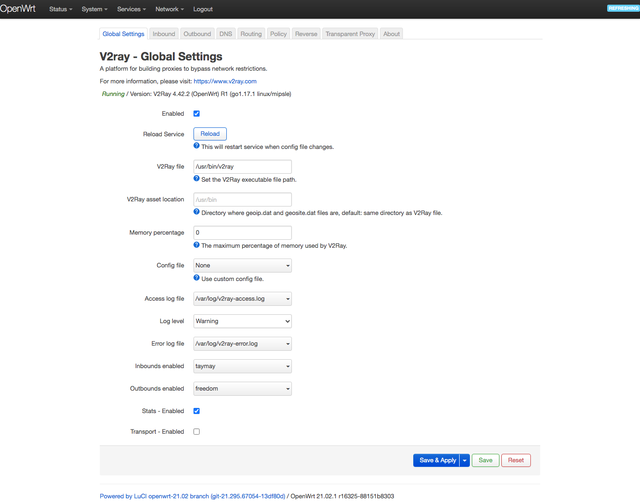Click the help icon beside Use custom config file
This screenshot has width=640, height=503.
pyautogui.click(x=197, y=278)
